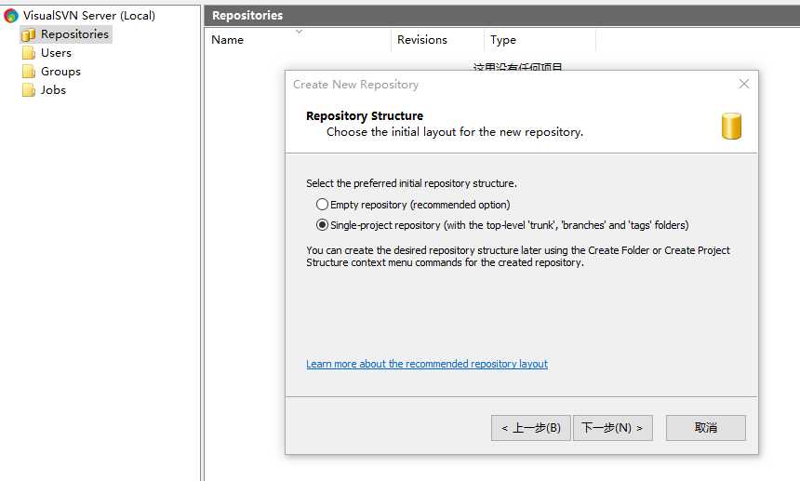
Task: Click the Type column header
Action: pyautogui.click(x=540, y=40)
